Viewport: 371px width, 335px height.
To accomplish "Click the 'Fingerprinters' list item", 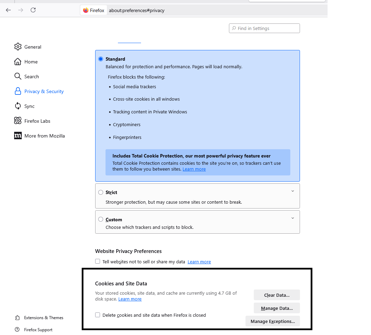I will click(x=127, y=138).
